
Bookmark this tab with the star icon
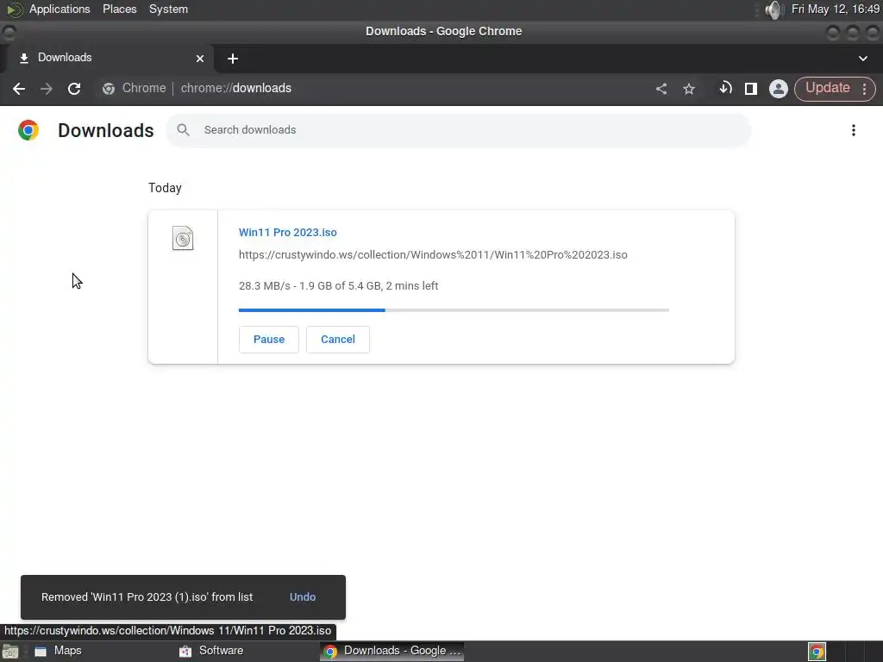tap(689, 89)
